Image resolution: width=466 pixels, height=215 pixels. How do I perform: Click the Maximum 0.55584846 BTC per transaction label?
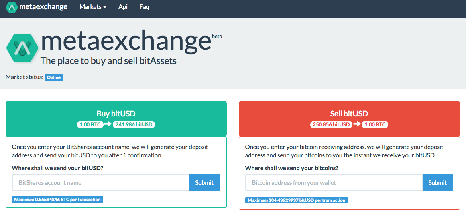58,200
